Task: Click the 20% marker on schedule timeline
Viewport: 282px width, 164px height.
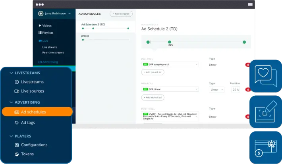Action: tap(170, 42)
